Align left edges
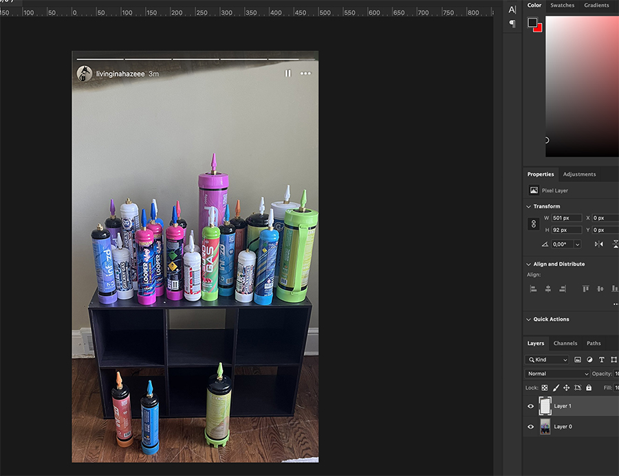This screenshot has width=619, height=476. pyautogui.click(x=533, y=288)
